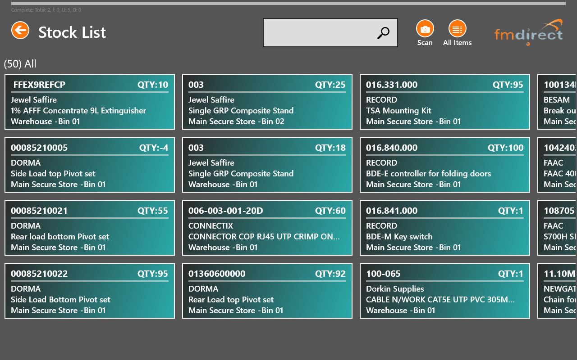Click the search magnifier icon
This screenshot has height=360, width=577.
coord(383,33)
